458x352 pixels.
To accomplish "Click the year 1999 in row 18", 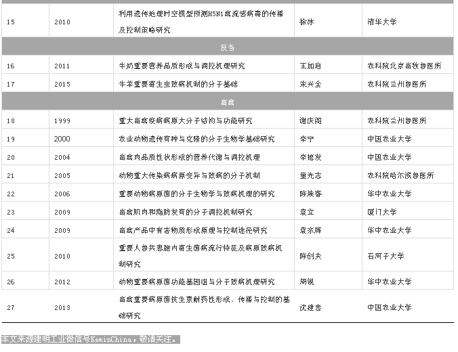I will (62, 120).
